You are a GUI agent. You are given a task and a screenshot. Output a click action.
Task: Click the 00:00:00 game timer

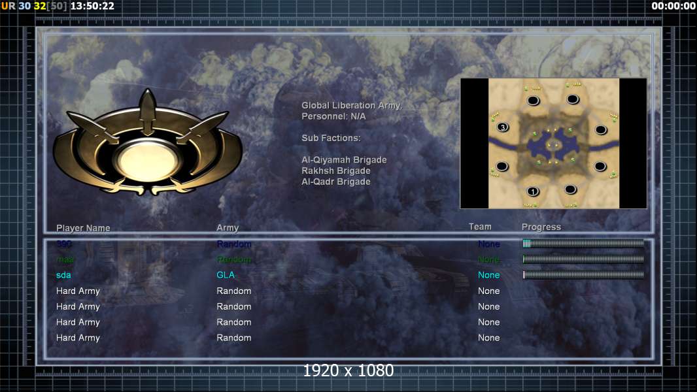(x=673, y=7)
